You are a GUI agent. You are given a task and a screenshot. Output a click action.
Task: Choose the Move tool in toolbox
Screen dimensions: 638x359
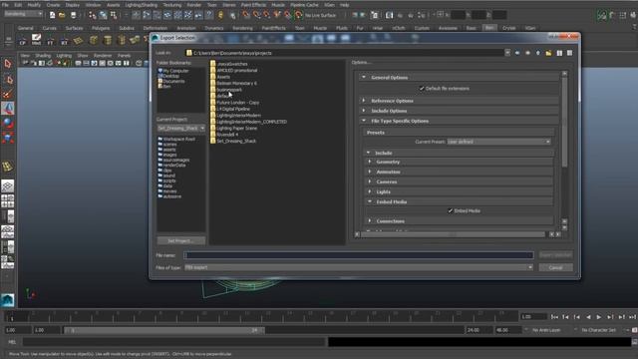tap(8, 109)
